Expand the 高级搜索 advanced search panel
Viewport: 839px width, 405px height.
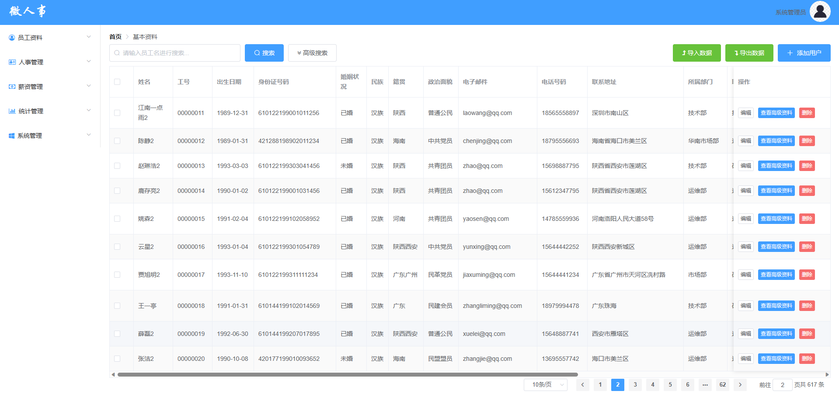[312, 53]
